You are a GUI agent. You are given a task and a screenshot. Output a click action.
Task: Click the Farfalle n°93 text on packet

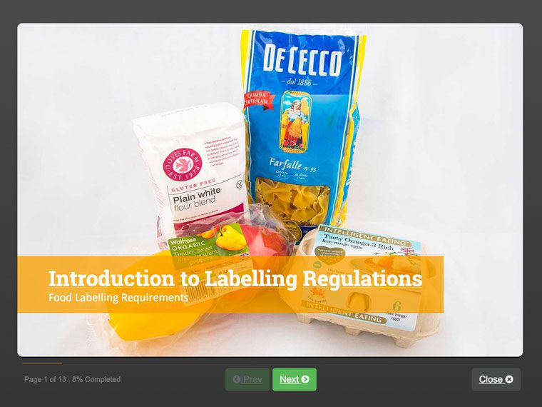click(x=292, y=165)
